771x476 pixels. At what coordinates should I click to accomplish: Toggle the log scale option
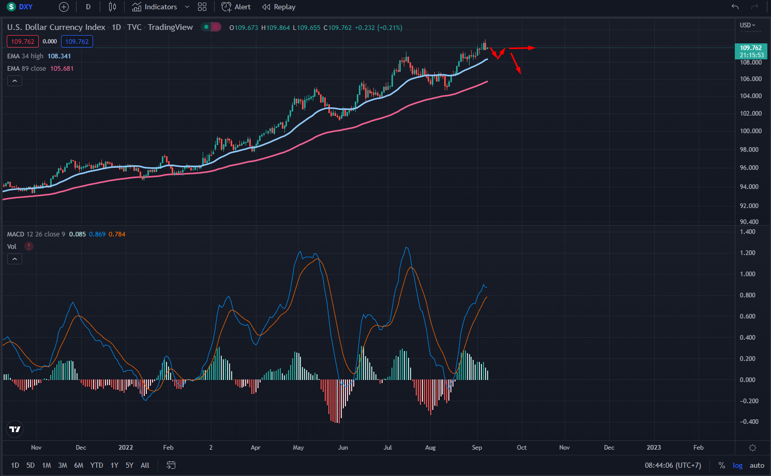(737, 465)
